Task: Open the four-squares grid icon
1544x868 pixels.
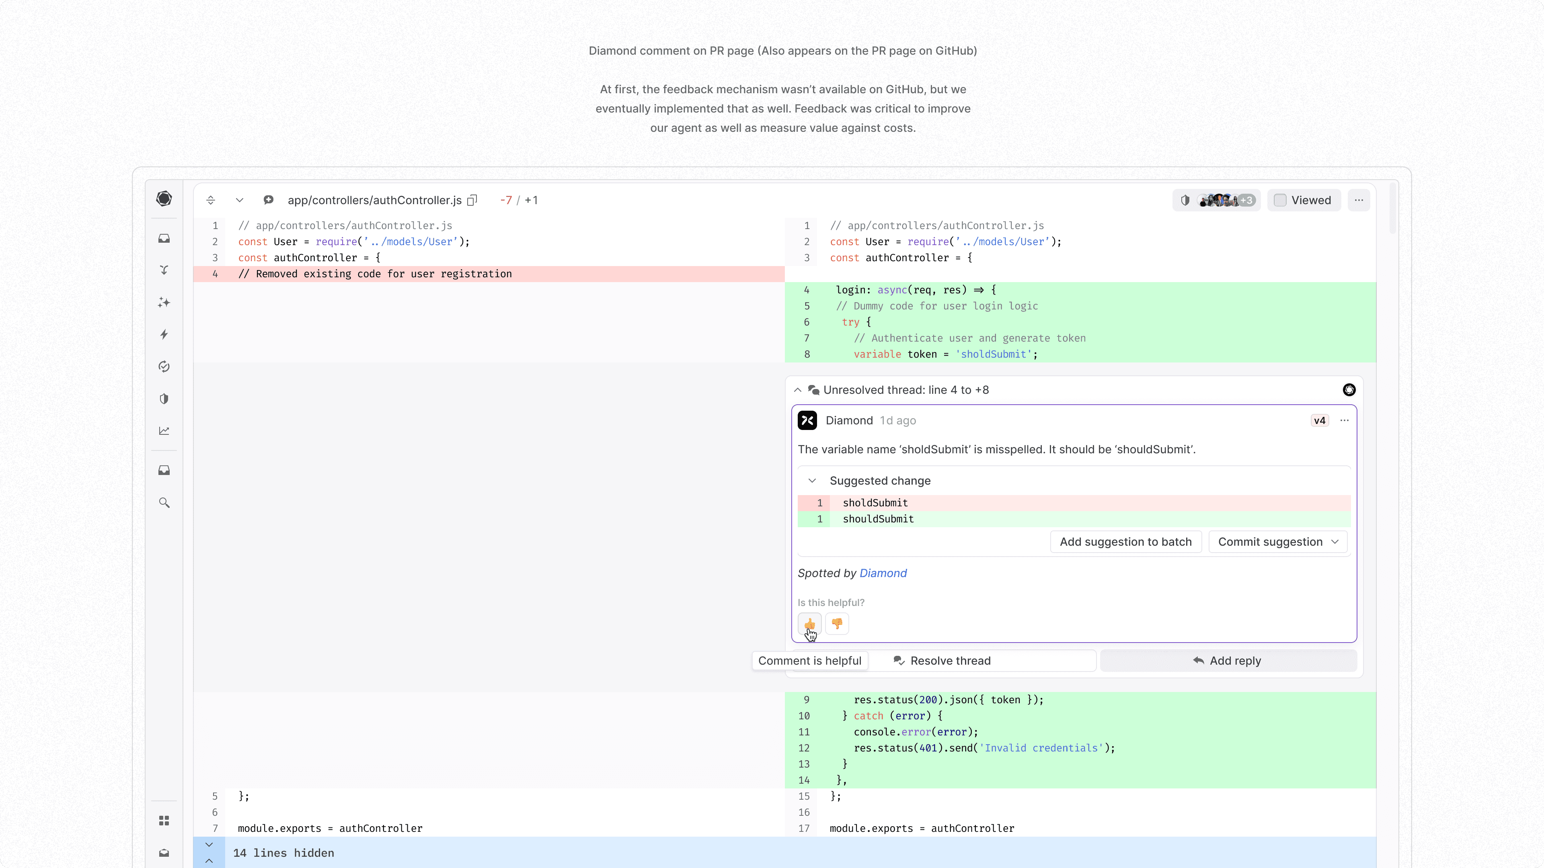Action: pyautogui.click(x=164, y=821)
